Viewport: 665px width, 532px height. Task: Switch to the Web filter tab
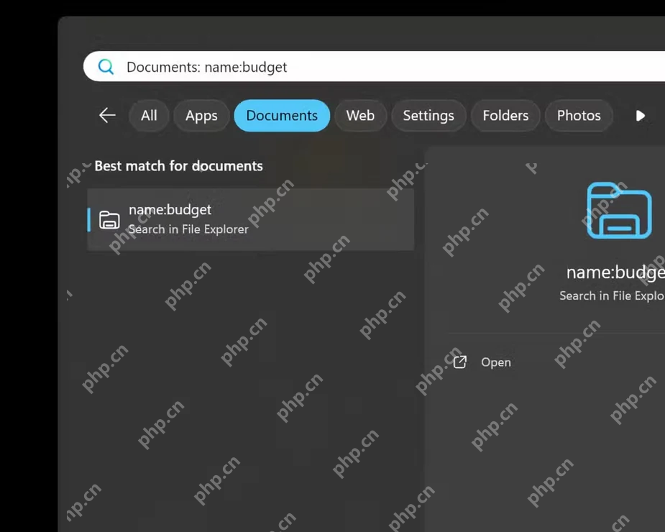coord(360,116)
